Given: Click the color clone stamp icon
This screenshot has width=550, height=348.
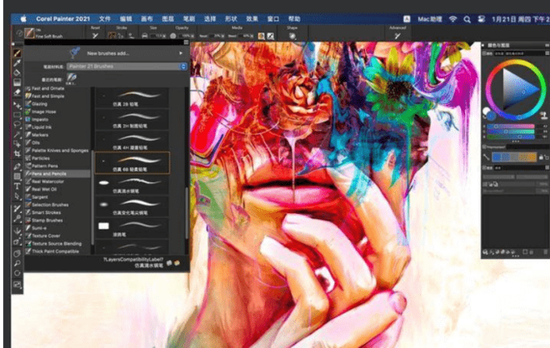Looking at the screenshot, I should (x=543, y=115).
